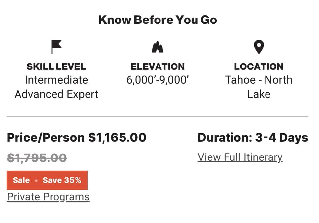The image size is (319, 223).
Task: Click the map pin icon above Location
Action: (259, 47)
